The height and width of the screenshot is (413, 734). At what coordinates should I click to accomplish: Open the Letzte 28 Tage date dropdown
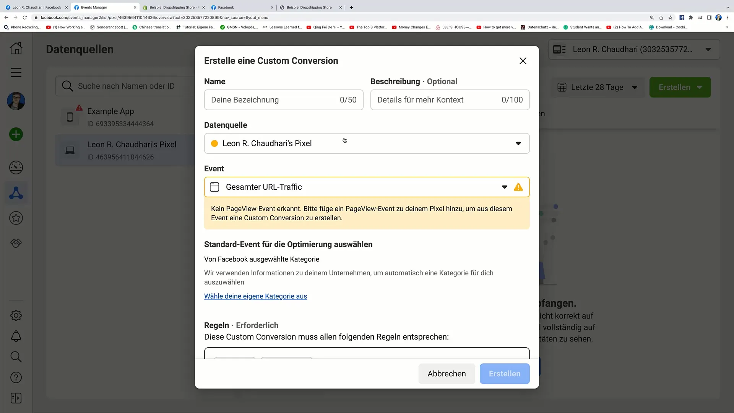tap(598, 87)
